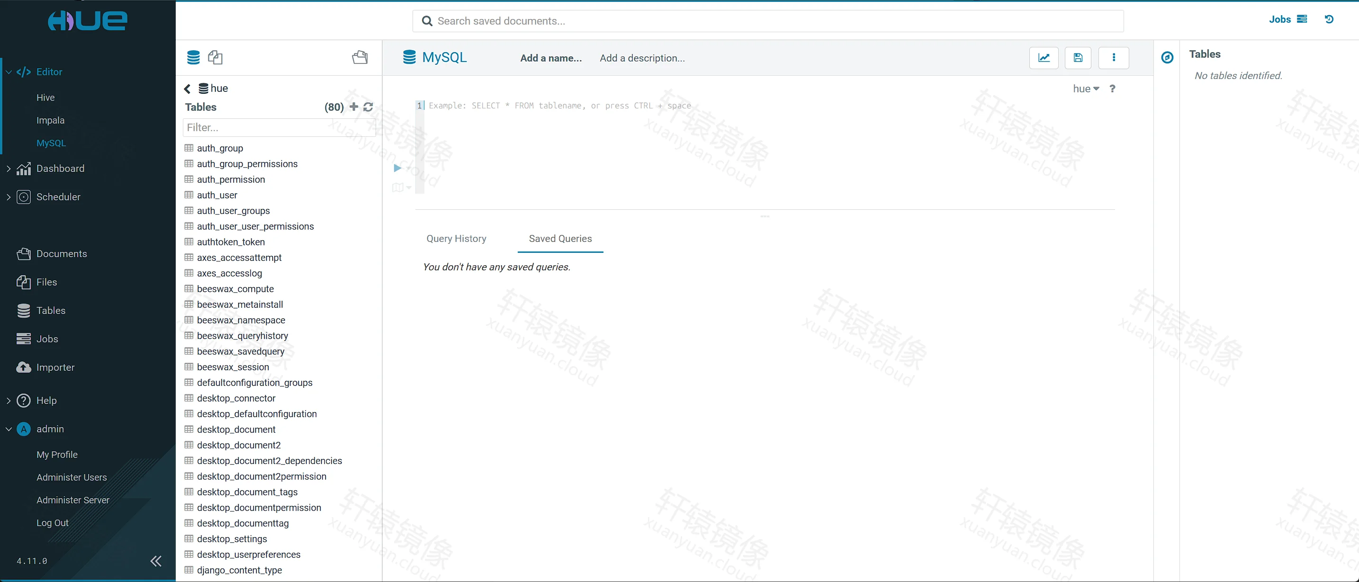The width and height of the screenshot is (1359, 582).
Task: Expand the Scheduler section
Action: (x=9, y=197)
